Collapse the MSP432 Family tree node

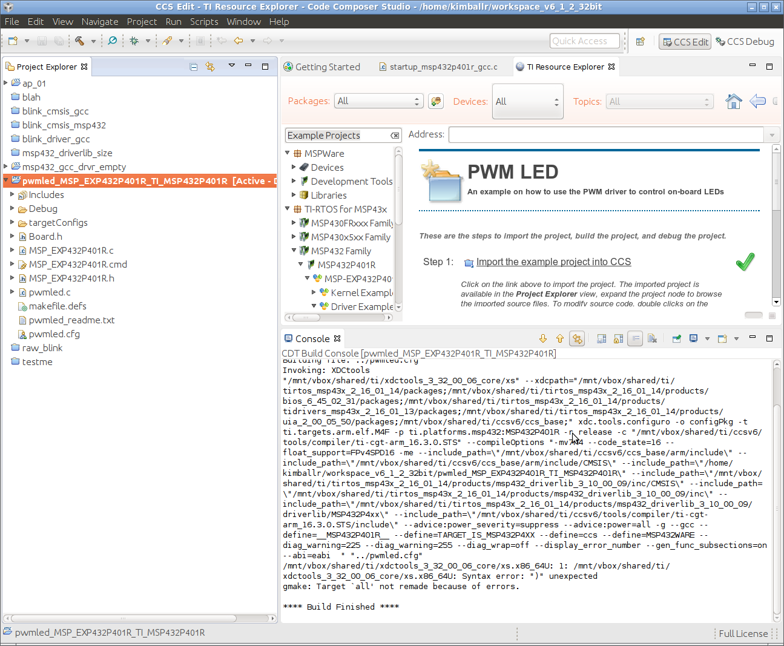click(294, 251)
